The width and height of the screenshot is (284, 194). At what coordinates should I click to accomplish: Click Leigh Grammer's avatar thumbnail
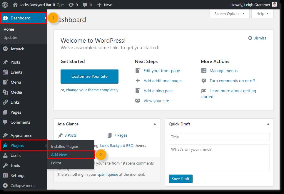click(275, 5)
